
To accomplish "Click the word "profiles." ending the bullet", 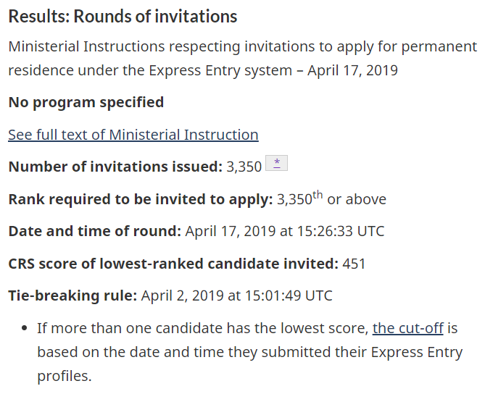I will pos(65,377).
